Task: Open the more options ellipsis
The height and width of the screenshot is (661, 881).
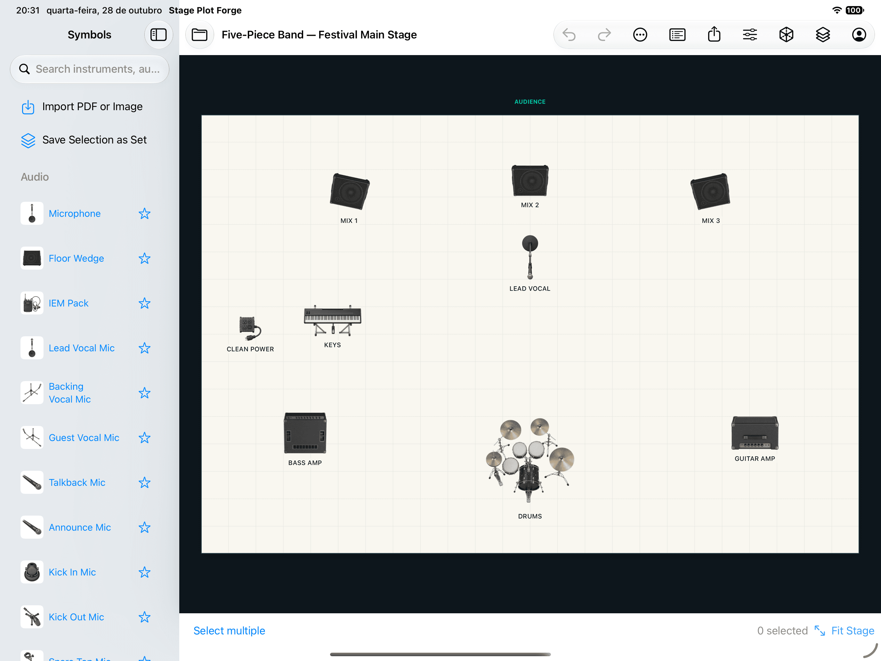Action: pos(640,35)
